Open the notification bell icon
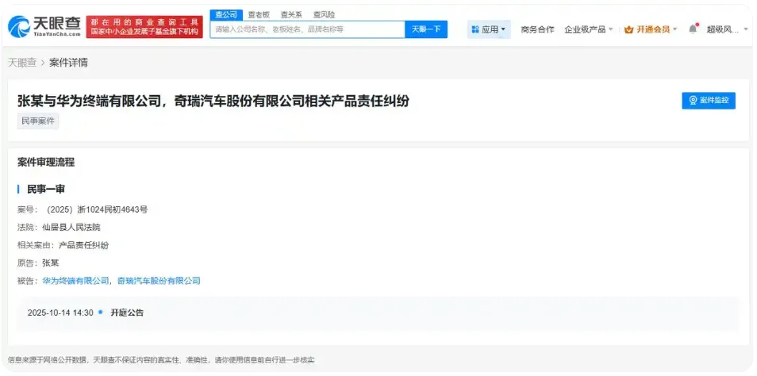 (694, 29)
